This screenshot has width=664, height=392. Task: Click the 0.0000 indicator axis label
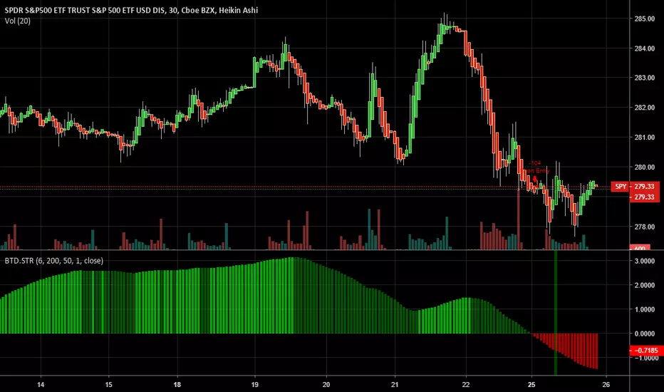point(645,334)
